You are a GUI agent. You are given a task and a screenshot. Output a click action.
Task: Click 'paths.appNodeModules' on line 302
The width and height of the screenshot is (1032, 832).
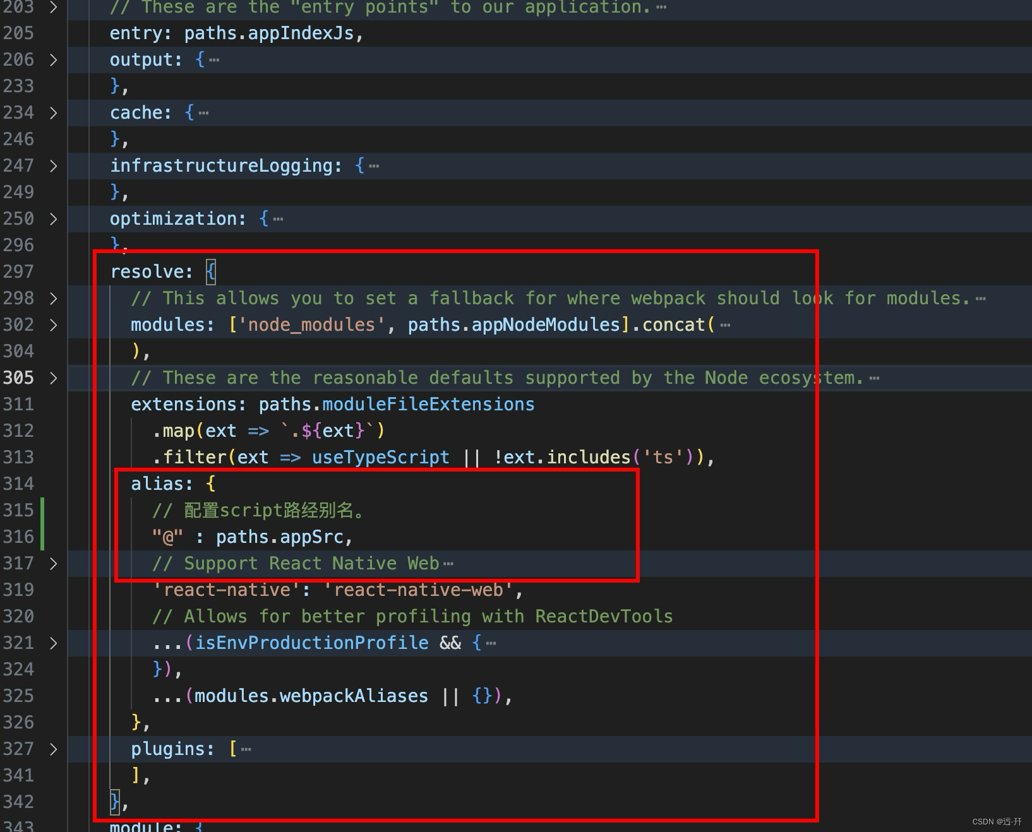click(x=514, y=325)
